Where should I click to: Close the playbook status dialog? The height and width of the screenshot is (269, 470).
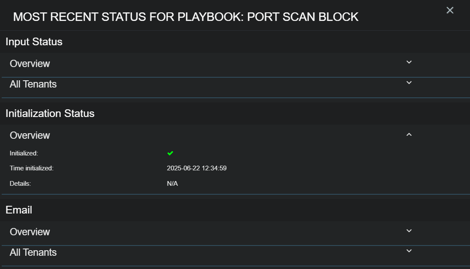point(449,10)
